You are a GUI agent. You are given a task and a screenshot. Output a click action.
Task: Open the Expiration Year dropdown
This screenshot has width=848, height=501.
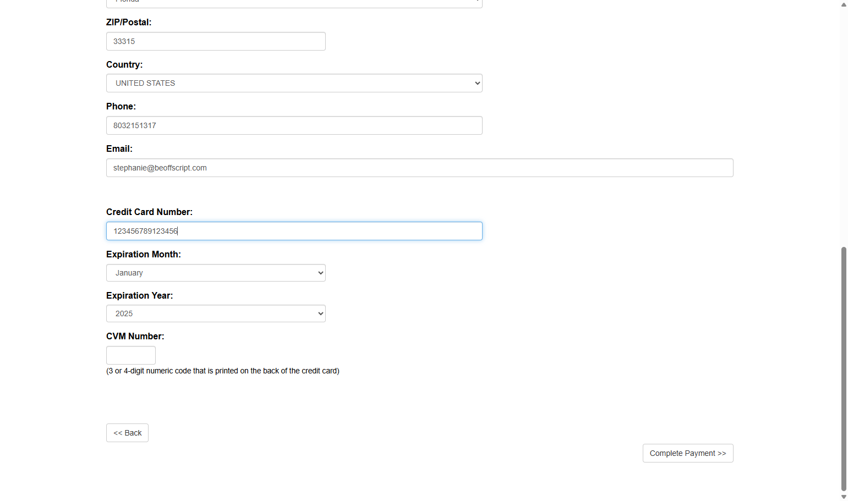[x=216, y=313]
